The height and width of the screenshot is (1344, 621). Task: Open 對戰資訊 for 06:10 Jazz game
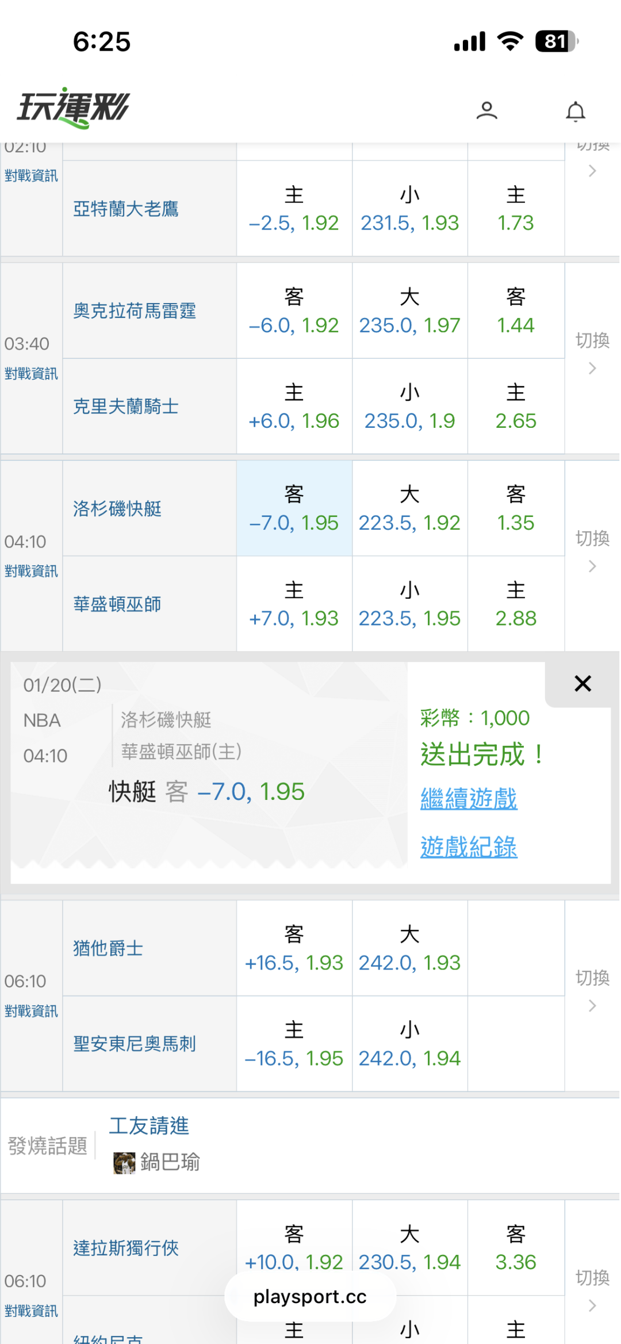[x=31, y=1011]
